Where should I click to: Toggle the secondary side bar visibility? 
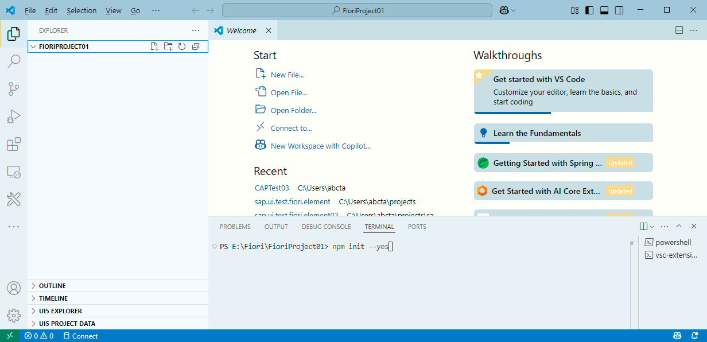point(619,10)
